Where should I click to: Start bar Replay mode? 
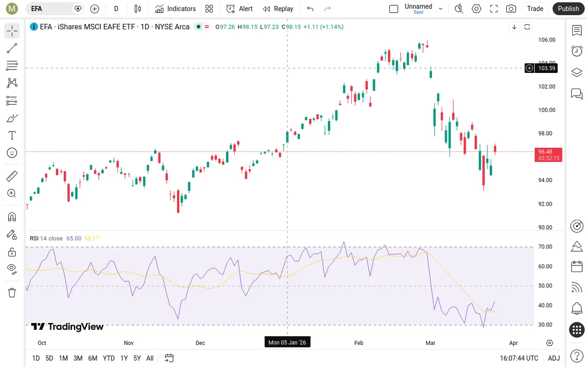tap(278, 9)
